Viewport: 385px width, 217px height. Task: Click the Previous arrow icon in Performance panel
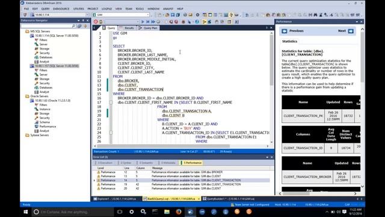285,31
